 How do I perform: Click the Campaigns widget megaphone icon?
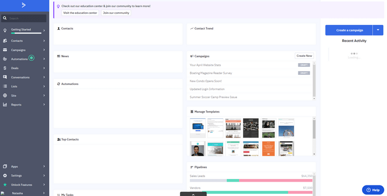[x=192, y=56]
